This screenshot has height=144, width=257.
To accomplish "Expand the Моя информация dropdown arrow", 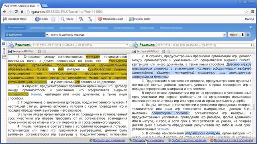I will [124, 19].
